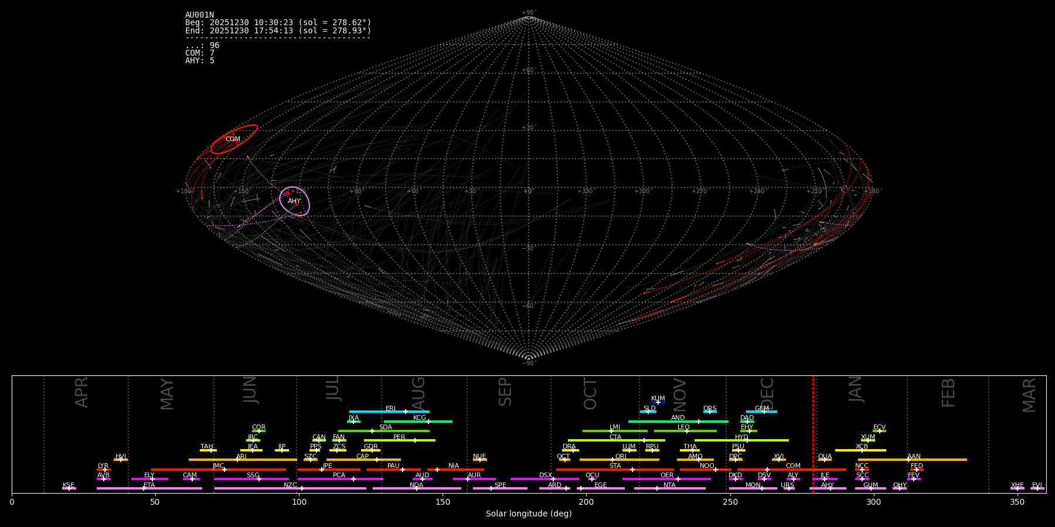Click the +270 longitude label on sky map
Image resolution: width=1055 pixels, height=527 pixels.
(x=699, y=191)
